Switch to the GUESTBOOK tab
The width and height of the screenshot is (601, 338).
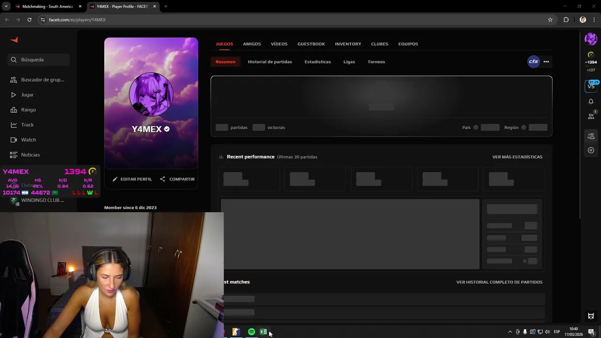(x=311, y=44)
